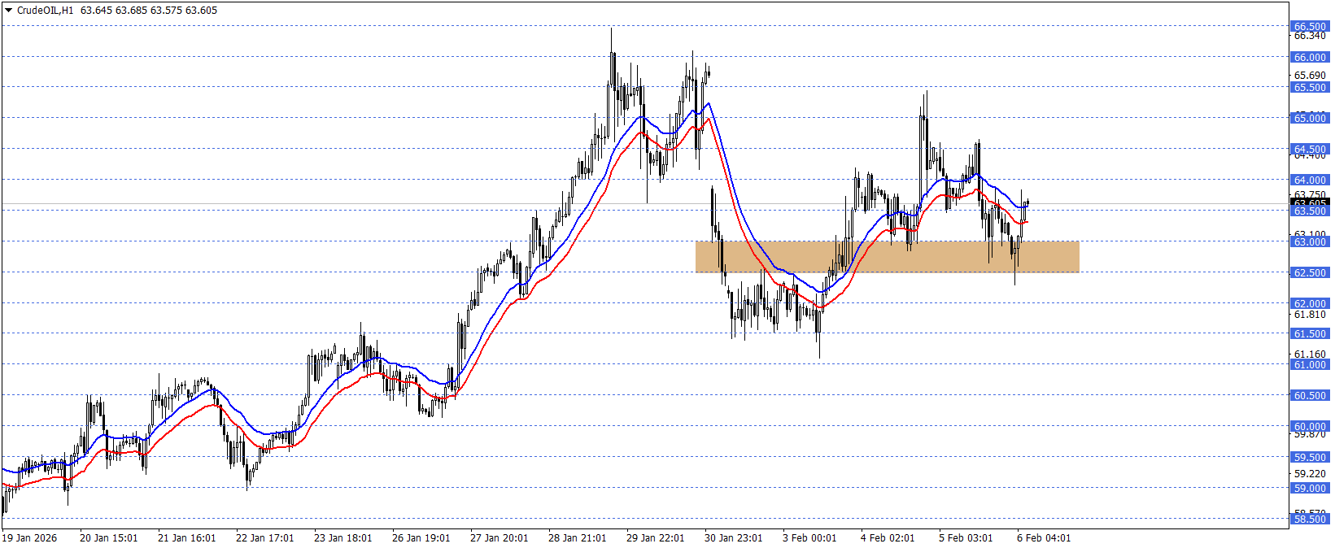Select the 58.500 price level label
1335x548 pixels.
1310,520
